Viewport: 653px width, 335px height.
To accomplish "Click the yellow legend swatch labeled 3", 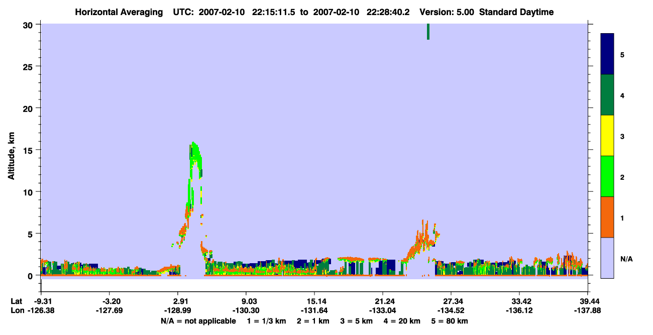I will (607, 136).
